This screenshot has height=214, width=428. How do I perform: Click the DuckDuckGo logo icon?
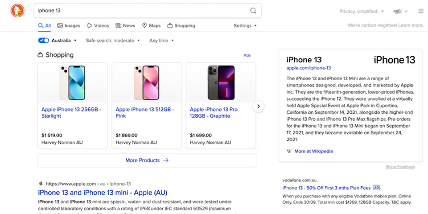(17, 11)
